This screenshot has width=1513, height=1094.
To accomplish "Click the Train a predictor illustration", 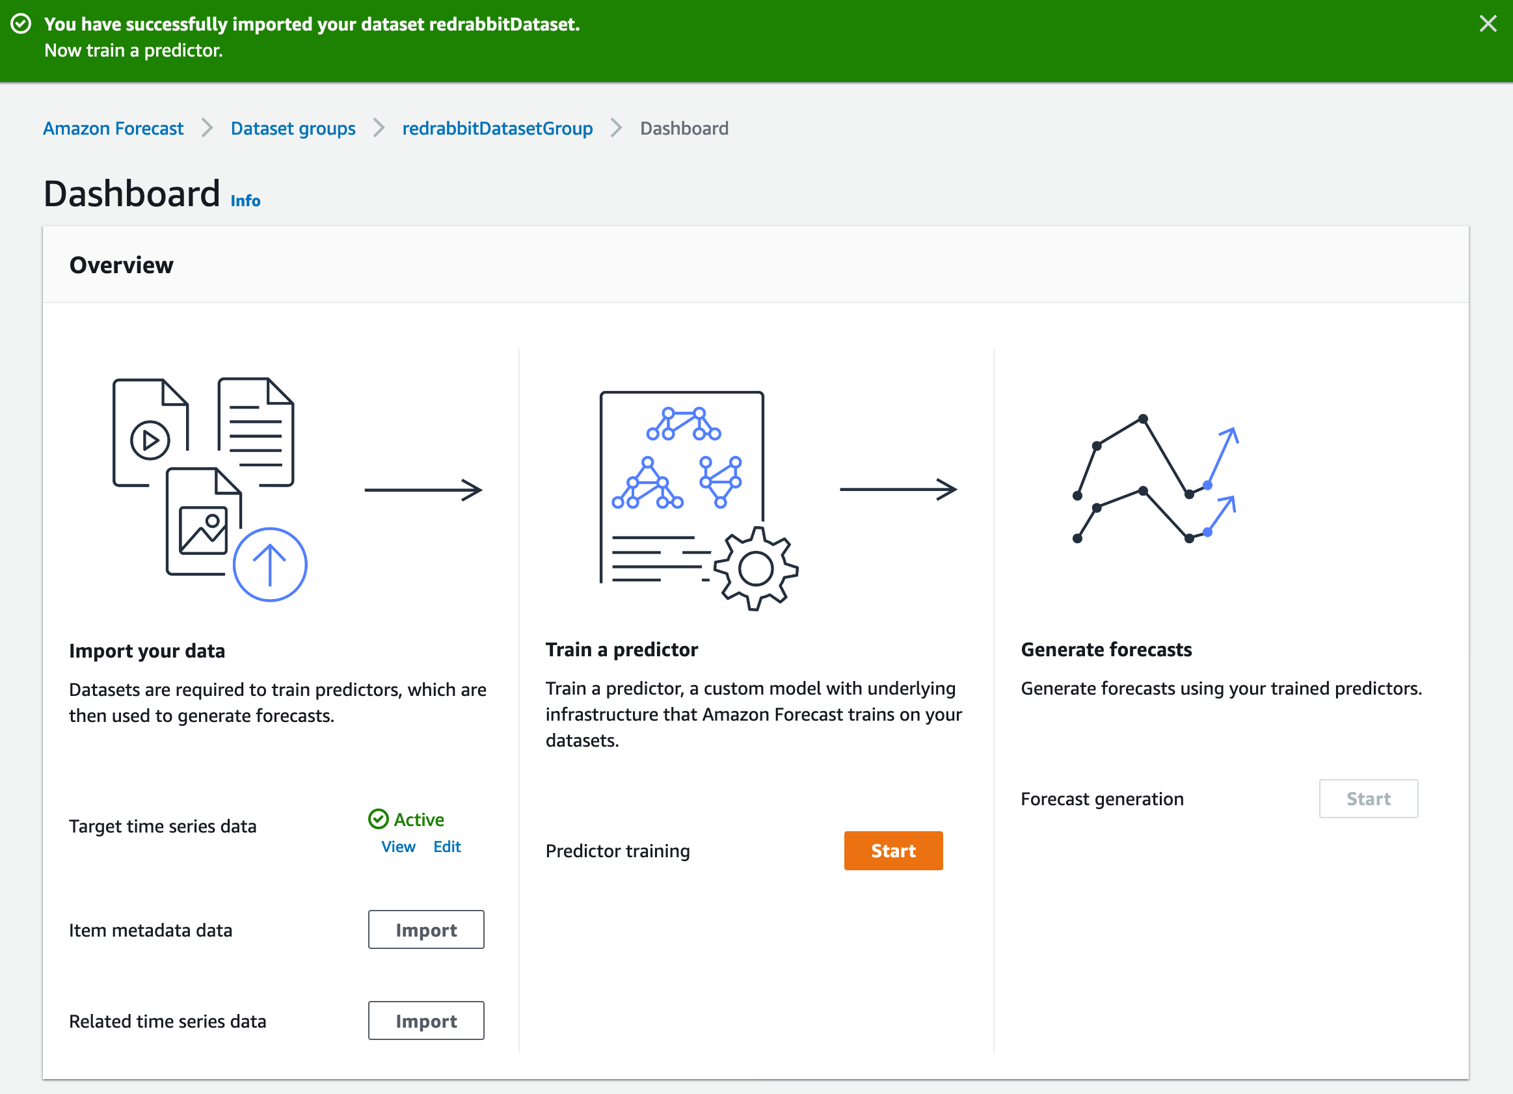I will click(699, 500).
